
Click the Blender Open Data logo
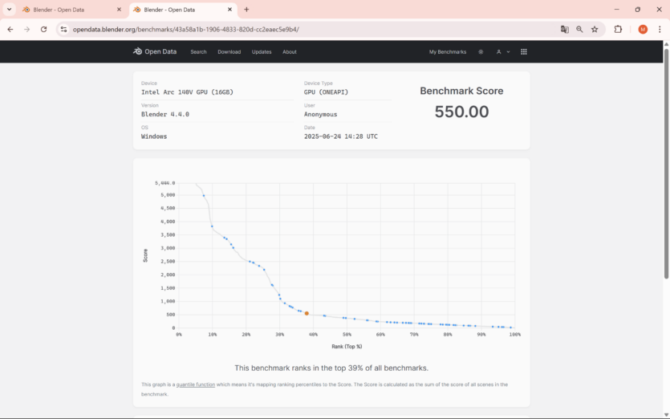(x=155, y=51)
